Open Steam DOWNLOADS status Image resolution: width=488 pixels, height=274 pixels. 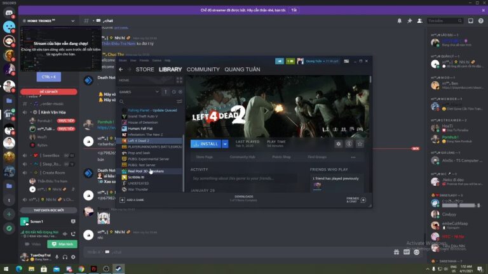pos(244,199)
